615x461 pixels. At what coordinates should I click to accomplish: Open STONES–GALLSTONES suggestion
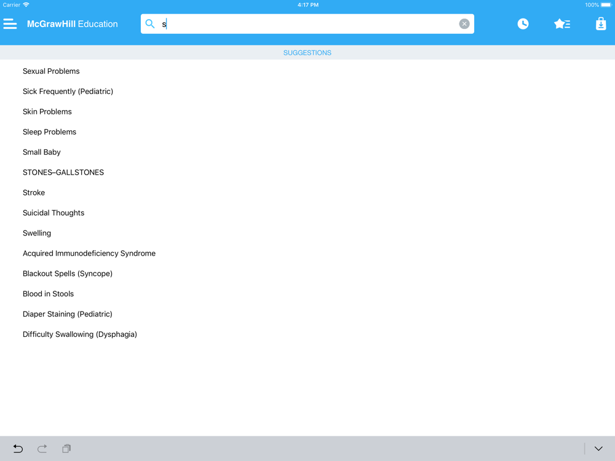63,173
